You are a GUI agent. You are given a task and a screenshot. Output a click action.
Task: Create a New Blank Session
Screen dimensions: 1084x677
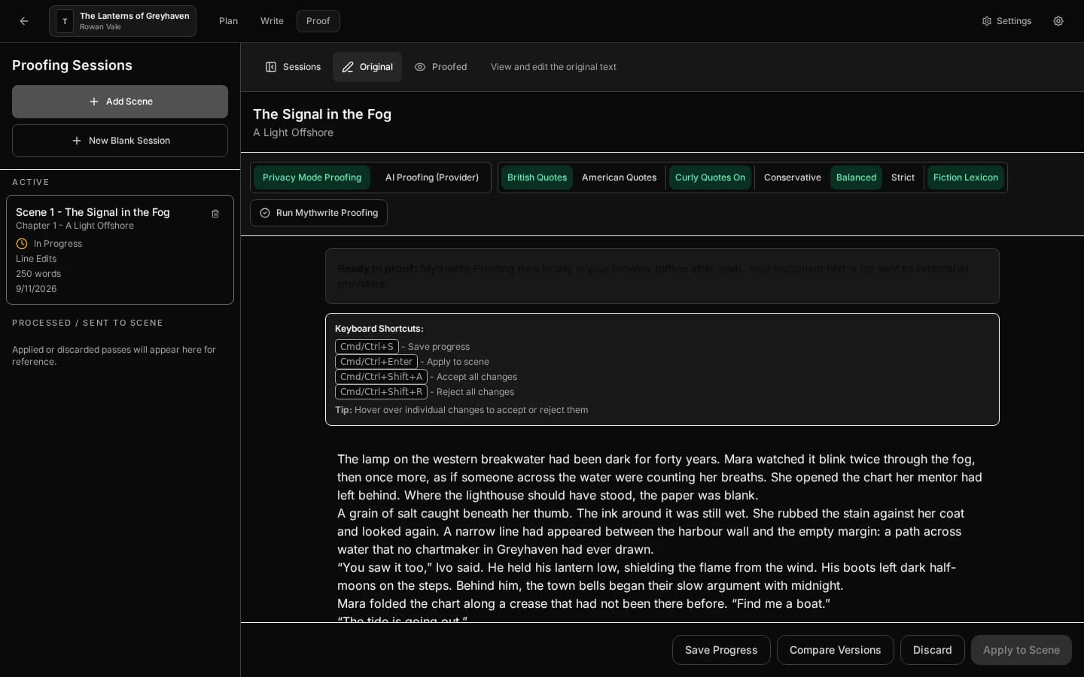pos(120,141)
